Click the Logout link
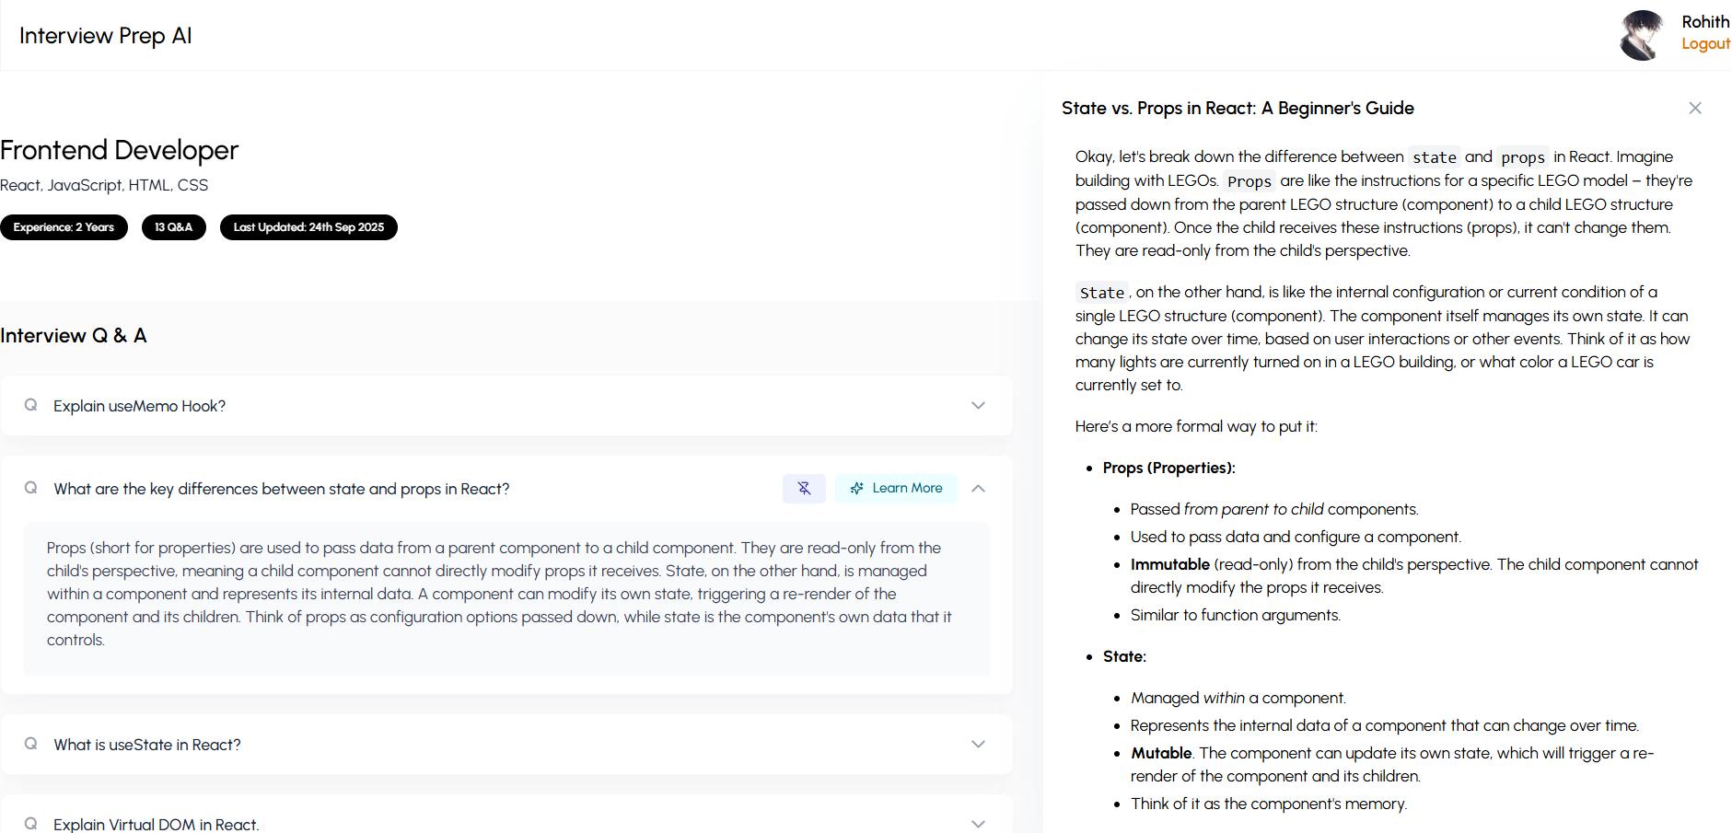The image size is (1732, 833). tap(1705, 44)
